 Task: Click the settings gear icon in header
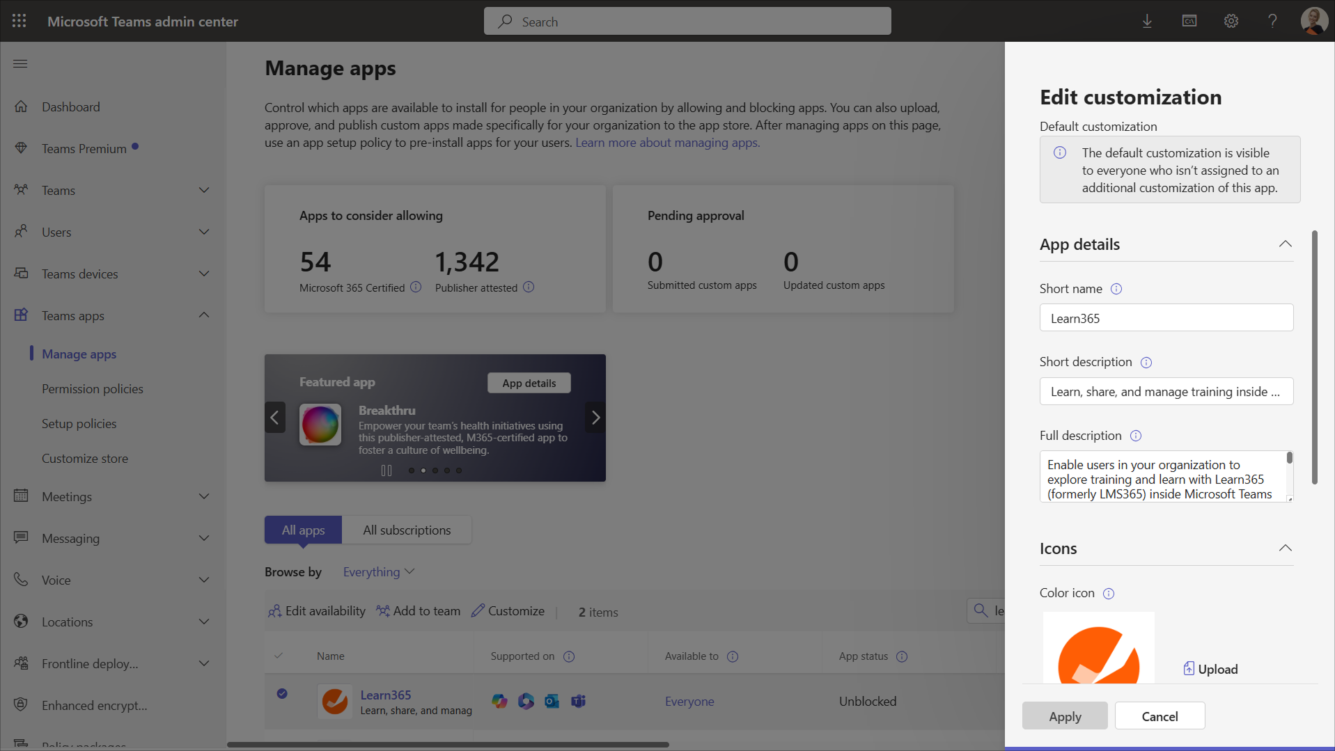click(x=1231, y=21)
